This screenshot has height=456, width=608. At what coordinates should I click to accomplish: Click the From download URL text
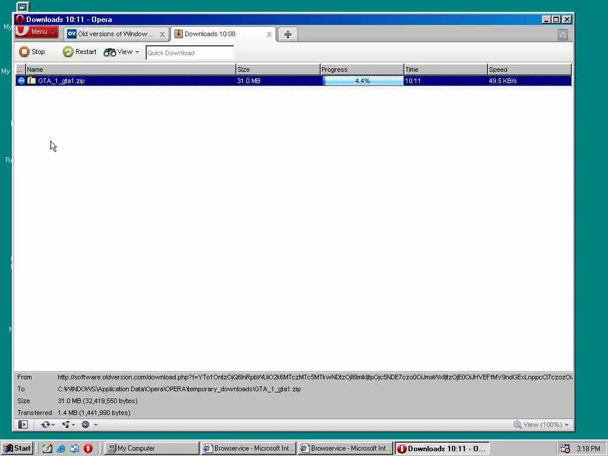(315, 377)
